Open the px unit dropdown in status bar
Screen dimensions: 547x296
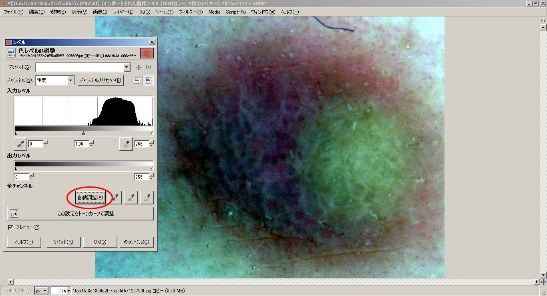click(x=41, y=291)
